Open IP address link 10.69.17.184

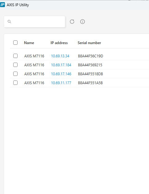(x=61, y=65)
